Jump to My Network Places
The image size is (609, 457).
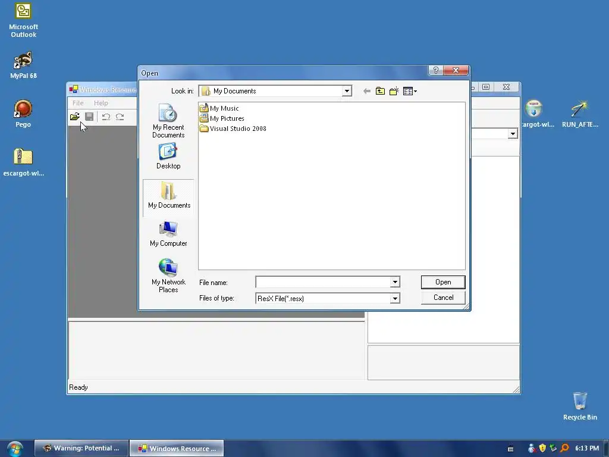[168, 276]
